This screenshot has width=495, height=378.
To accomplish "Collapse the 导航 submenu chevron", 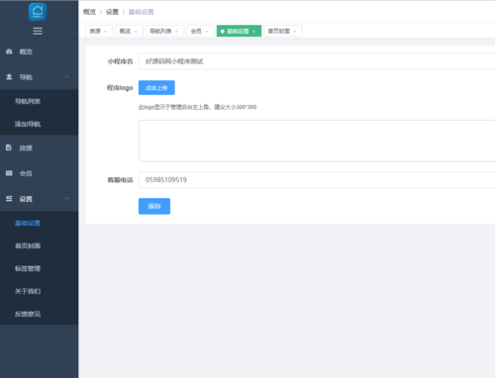I will tap(66, 76).
